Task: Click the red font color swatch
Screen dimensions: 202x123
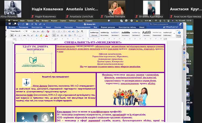Action: 46,35
